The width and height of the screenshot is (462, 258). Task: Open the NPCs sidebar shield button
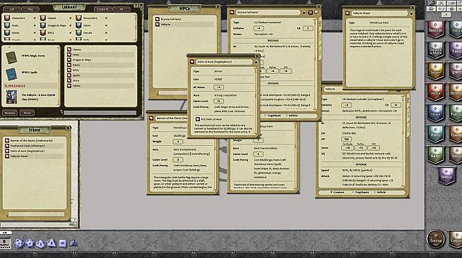(x=435, y=92)
